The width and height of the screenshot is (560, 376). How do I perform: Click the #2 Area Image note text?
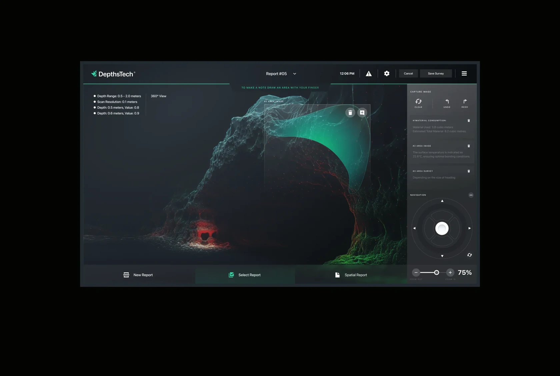(441, 155)
